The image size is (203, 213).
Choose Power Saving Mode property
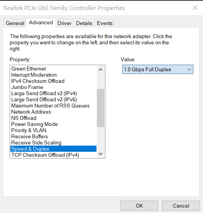point(53,124)
